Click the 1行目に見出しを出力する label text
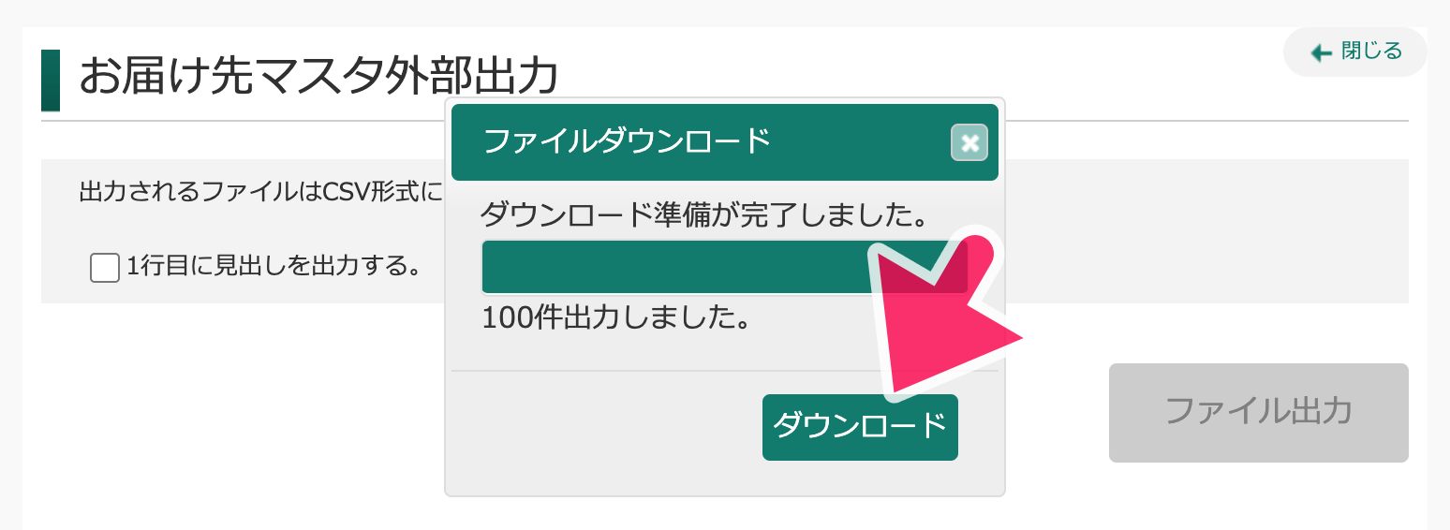Screen dimensions: 1450x530 273,267
